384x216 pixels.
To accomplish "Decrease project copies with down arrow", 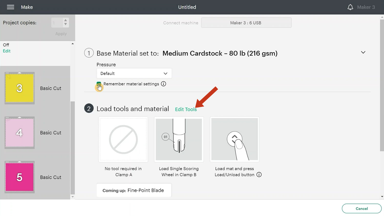I will 66,24.
